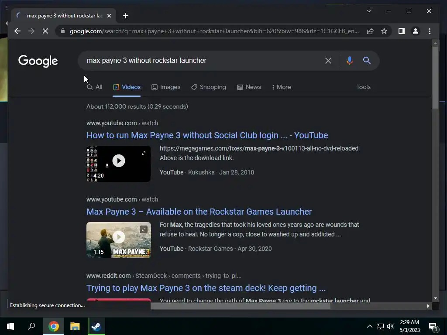This screenshot has height=335, width=447.
Task: Click the first www.youtube.com › watch breadcrumb
Action: pyautogui.click(x=122, y=123)
